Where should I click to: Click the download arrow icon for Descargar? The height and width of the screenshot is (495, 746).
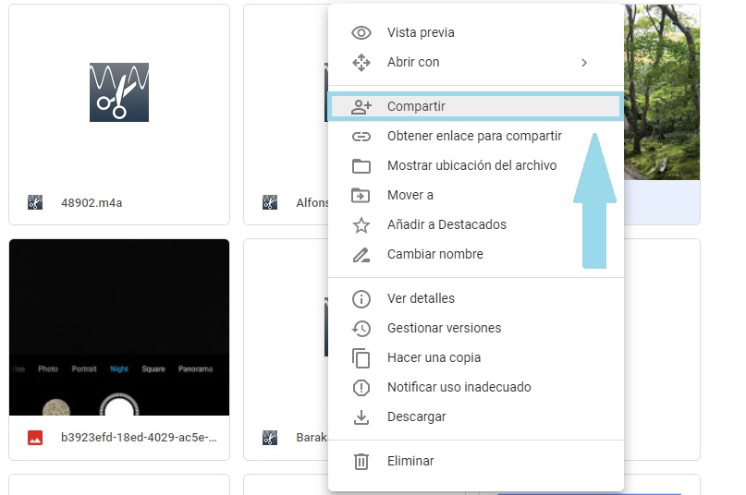tap(361, 417)
